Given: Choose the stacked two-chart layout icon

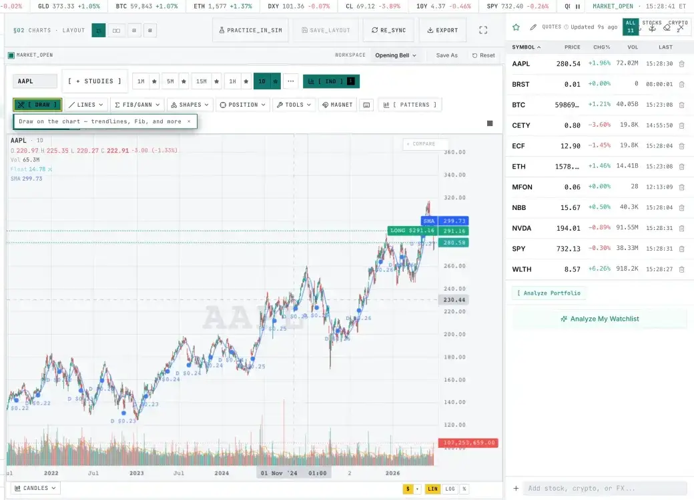Looking at the screenshot, I should [134, 31].
